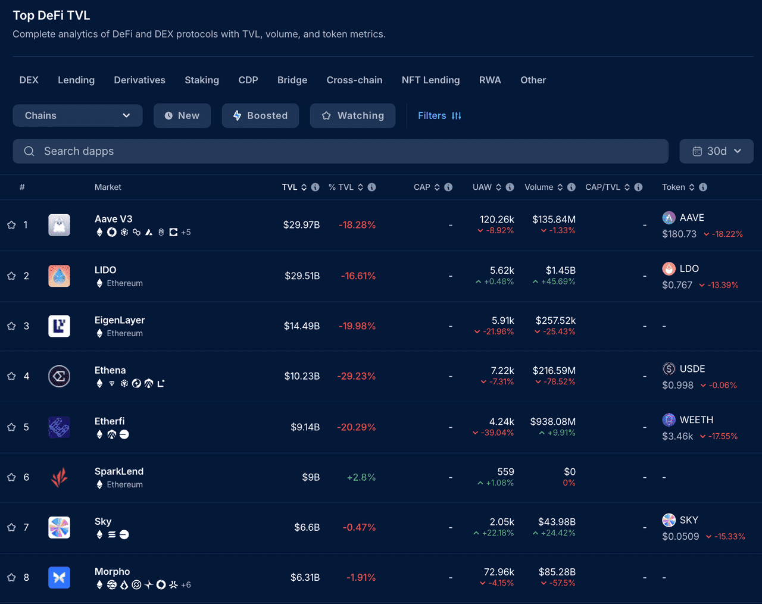The width and height of the screenshot is (762, 604).
Task: Open the Ethena protocol logo
Action: point(59,376)
